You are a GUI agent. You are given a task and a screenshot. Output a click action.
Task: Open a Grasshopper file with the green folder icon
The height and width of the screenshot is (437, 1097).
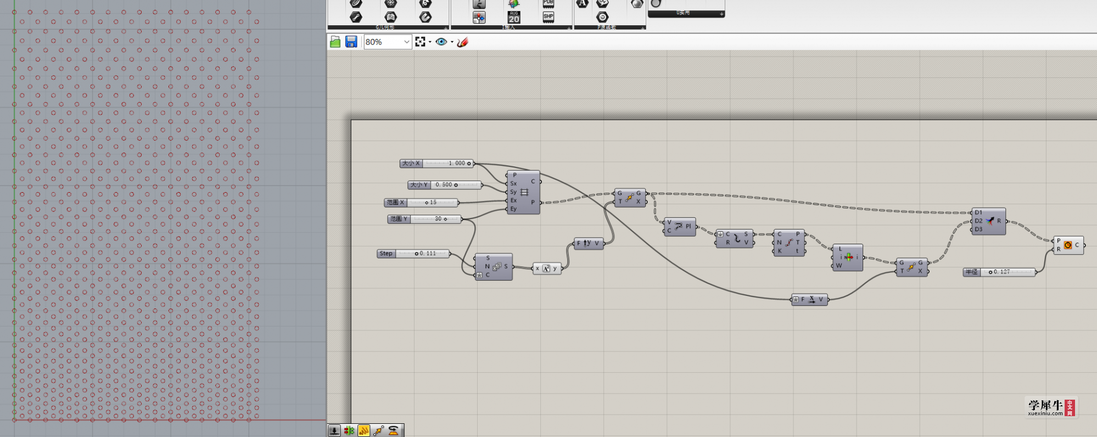(x=335, y=42)
